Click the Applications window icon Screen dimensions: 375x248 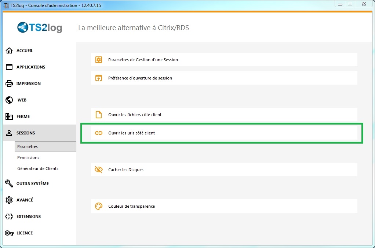tap(9, 67)
